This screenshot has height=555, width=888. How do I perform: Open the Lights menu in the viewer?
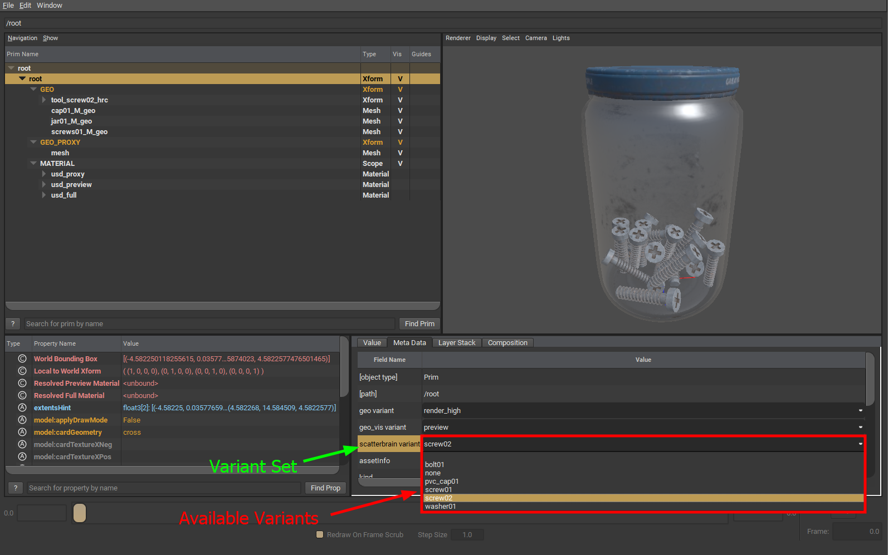coord(560,38)
